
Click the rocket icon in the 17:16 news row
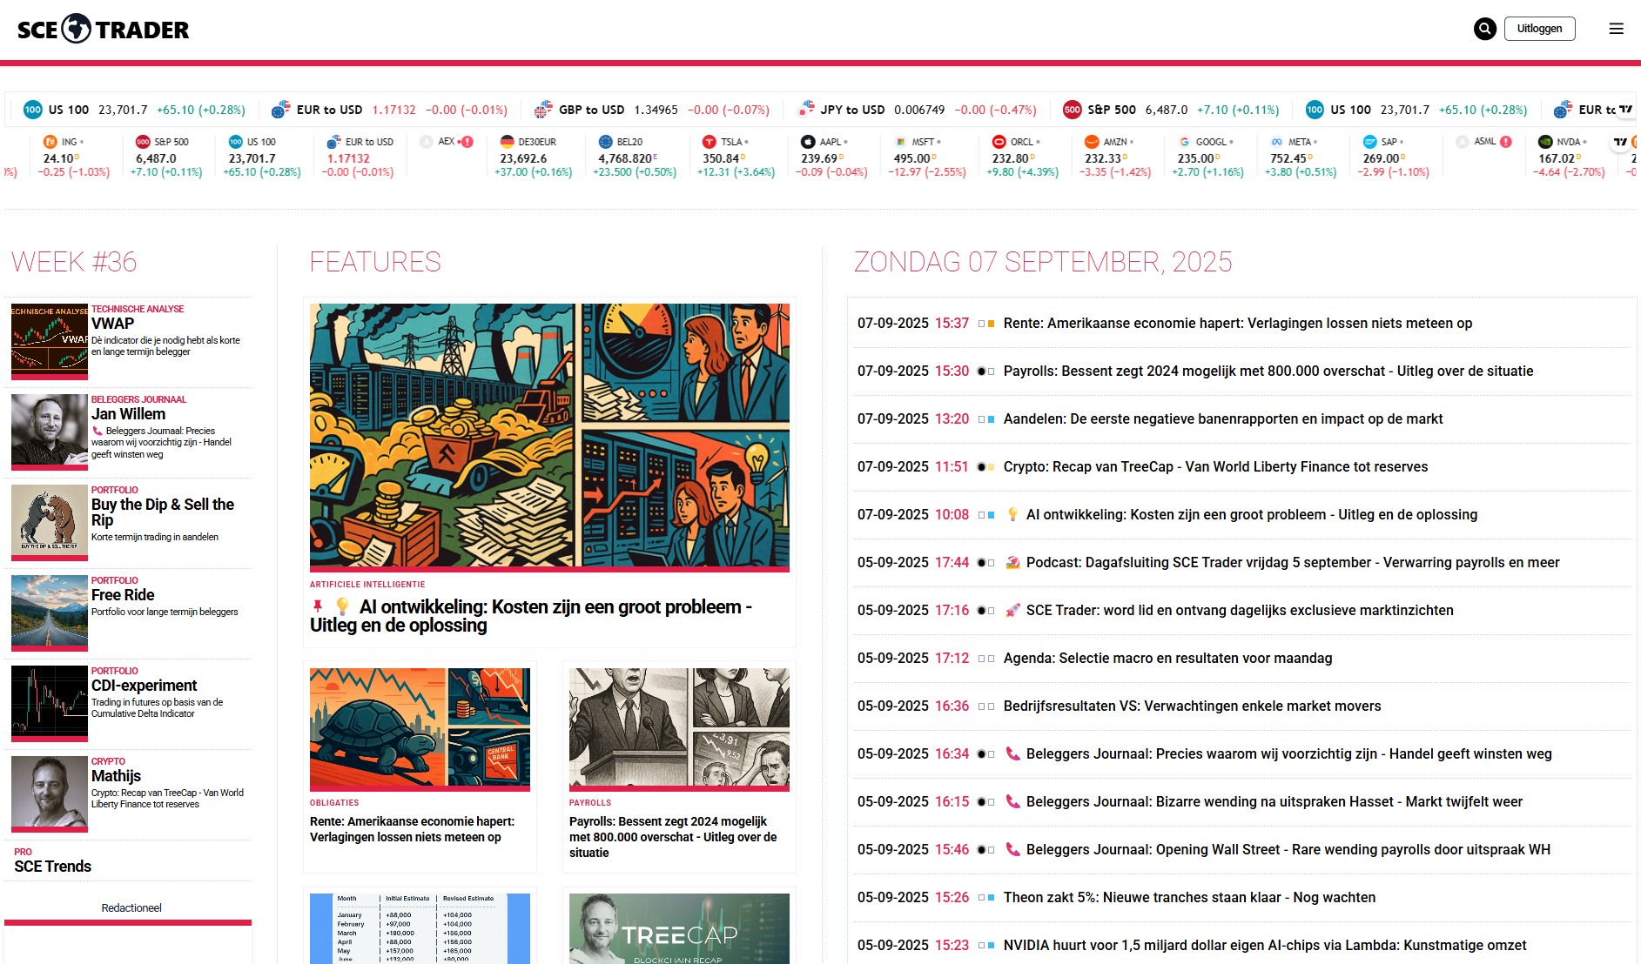[1012, 610]
